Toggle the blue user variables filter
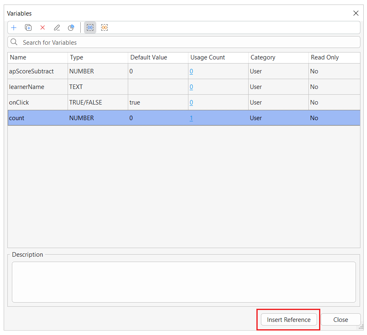The image size is (367, 335). tap(90, 28)
